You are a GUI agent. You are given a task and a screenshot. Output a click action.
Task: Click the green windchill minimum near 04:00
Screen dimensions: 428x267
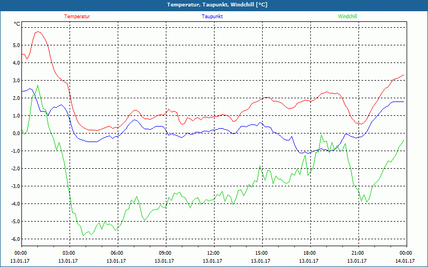pos(83,235)
